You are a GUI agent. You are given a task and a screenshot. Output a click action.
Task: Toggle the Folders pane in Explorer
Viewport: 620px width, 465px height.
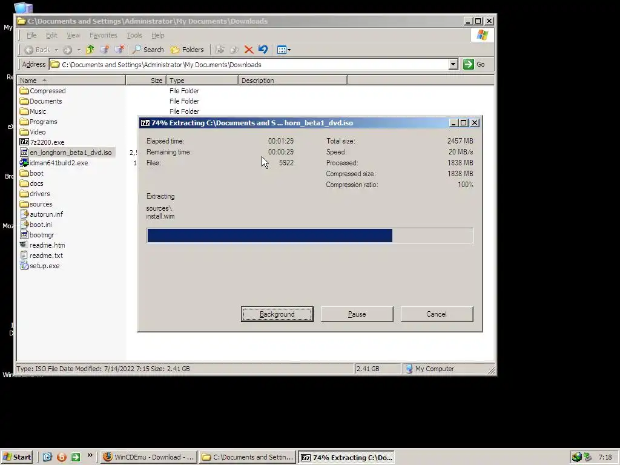187,50
